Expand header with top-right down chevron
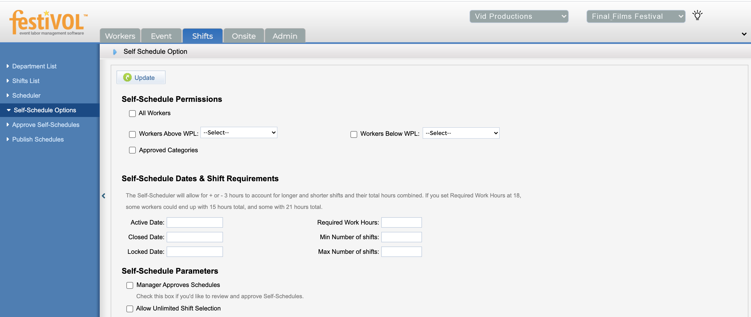This screenshot has height=317, width=751. click(x=744, y=34)
